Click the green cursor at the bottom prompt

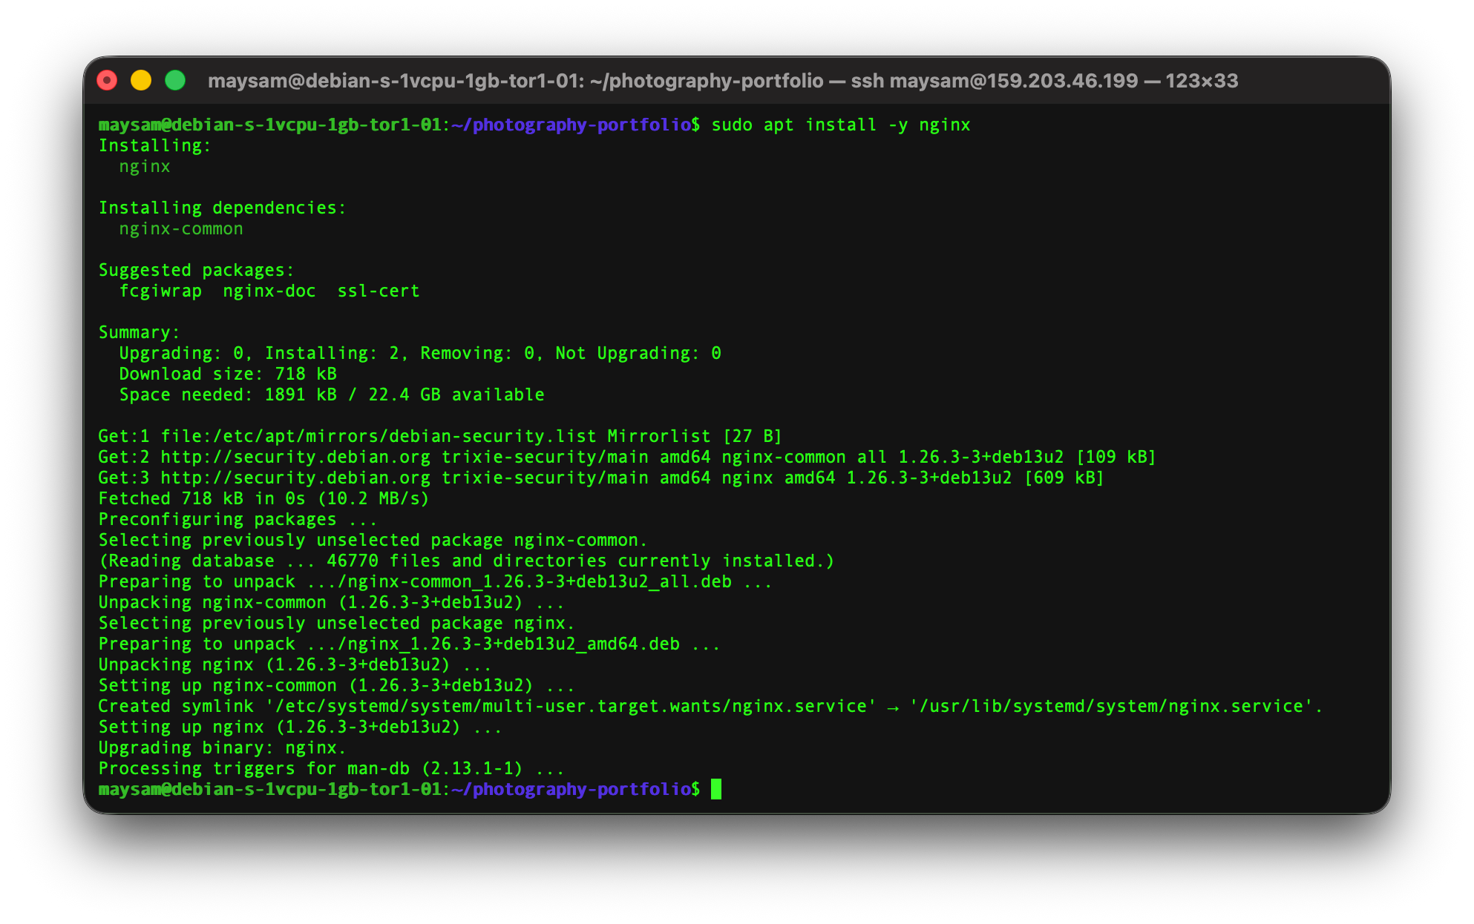(716, 789)
